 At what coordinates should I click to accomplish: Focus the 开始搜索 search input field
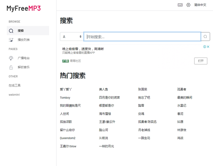click(142, 37)
